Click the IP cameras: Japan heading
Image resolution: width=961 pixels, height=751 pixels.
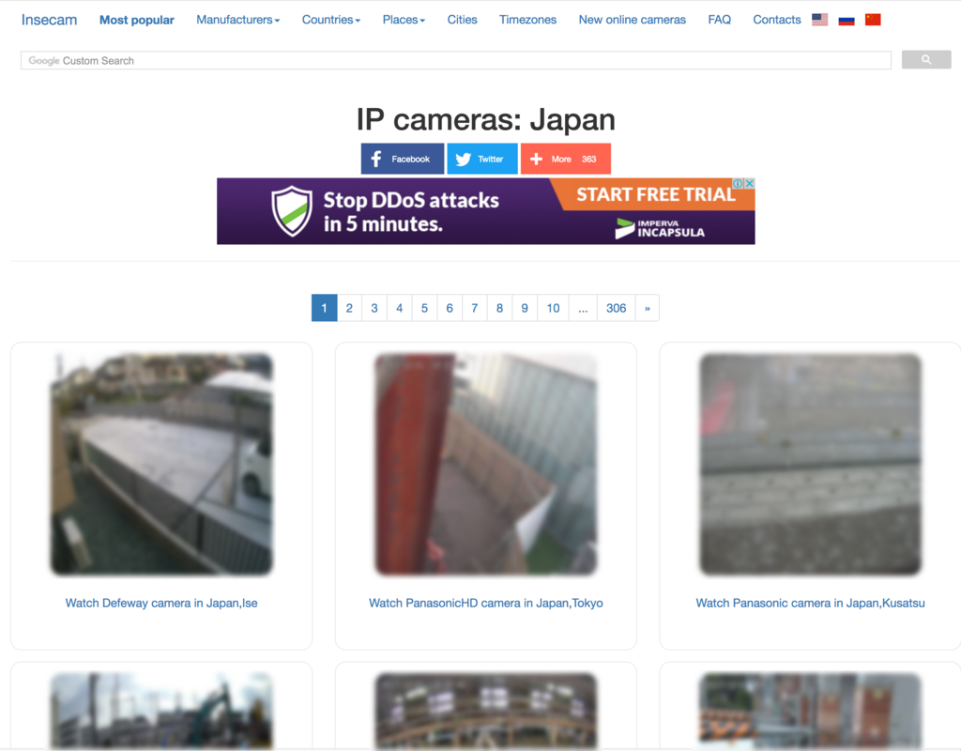pos(486,119)
